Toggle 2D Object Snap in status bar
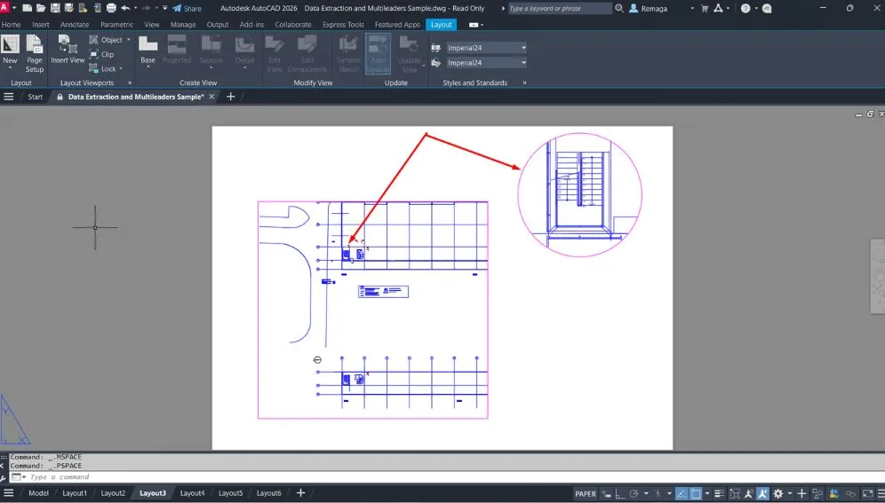Viewport: 885px width, 503px height. click(696, 493)
